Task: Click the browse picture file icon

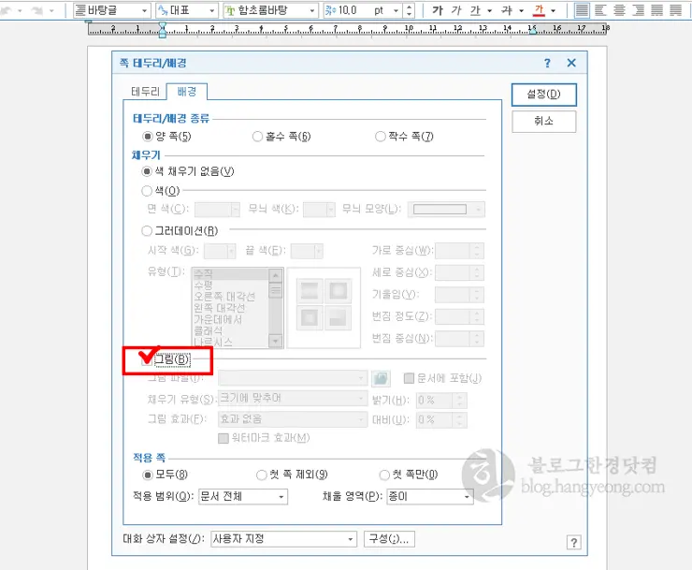Action: (381, 378)
